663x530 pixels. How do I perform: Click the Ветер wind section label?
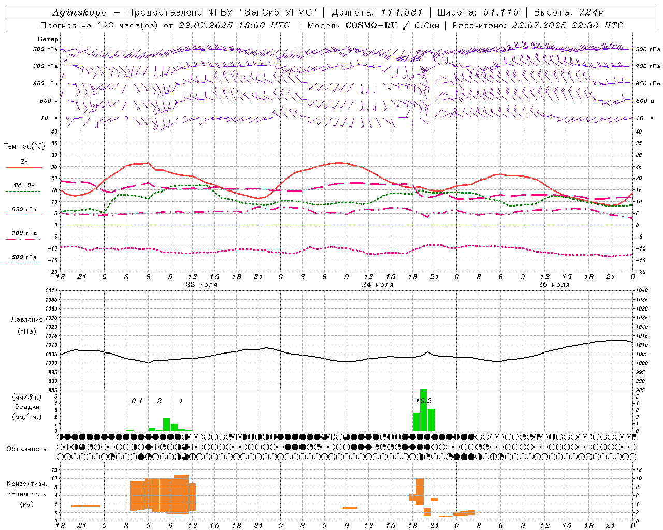coord(48,39)
